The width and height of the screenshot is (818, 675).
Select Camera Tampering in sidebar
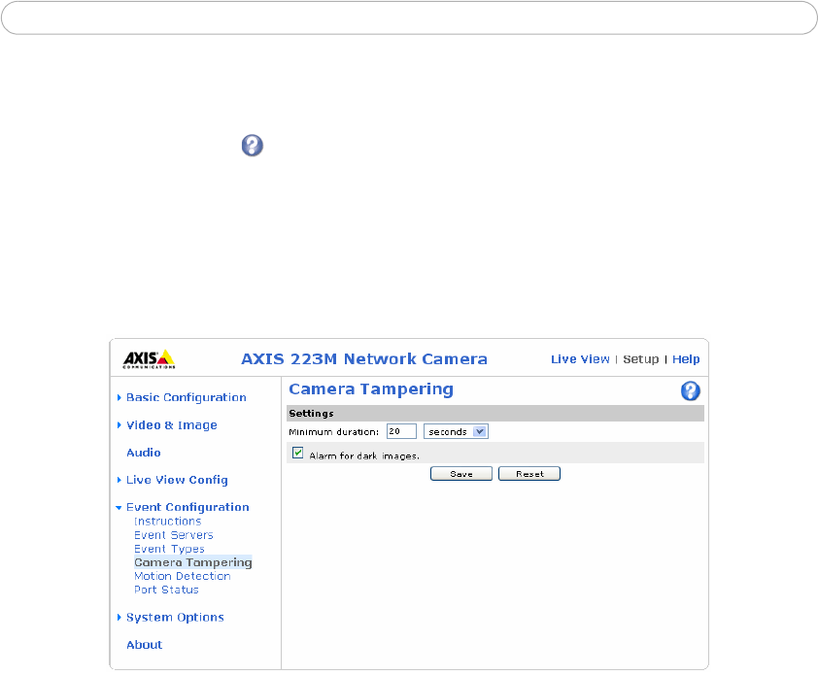pos(193,562)
